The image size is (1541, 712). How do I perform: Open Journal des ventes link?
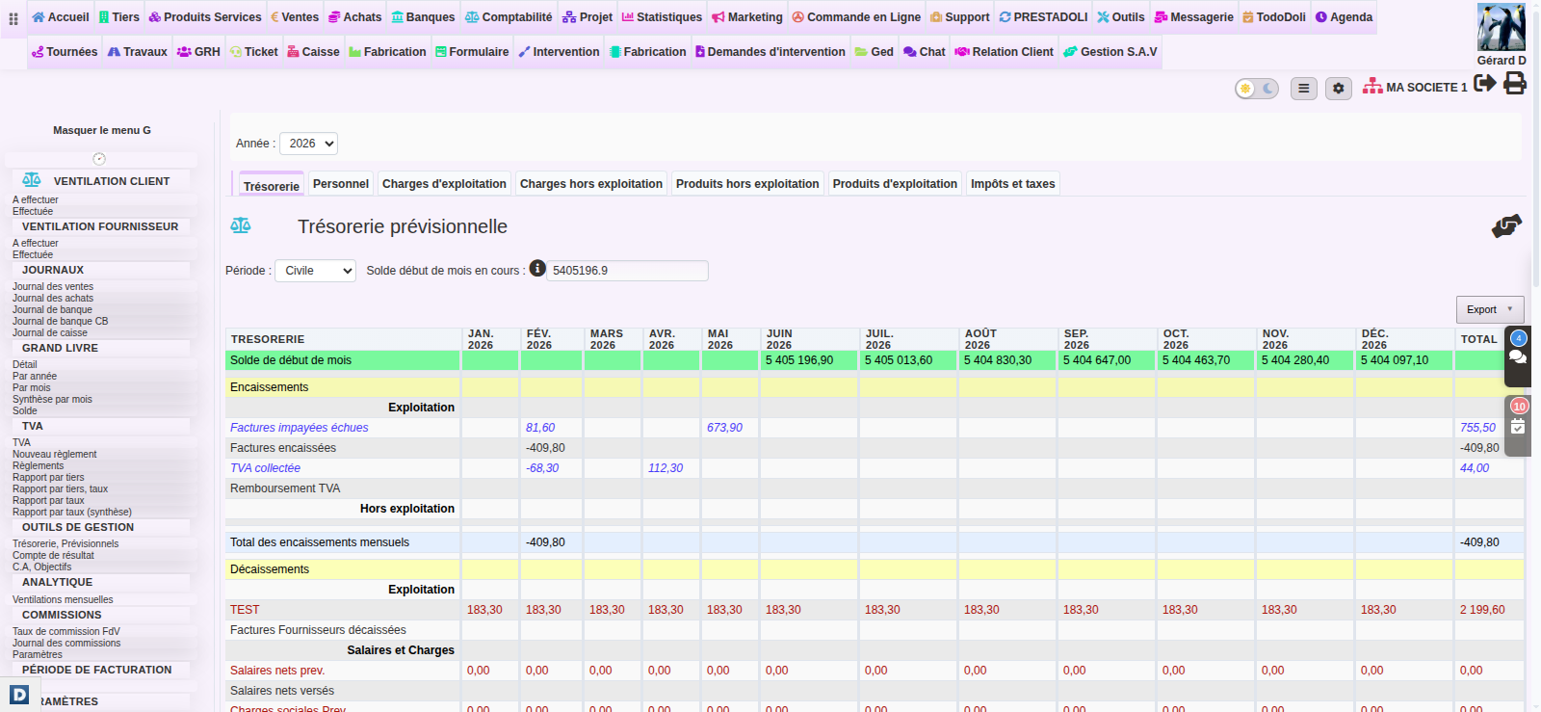pos(53,286)
